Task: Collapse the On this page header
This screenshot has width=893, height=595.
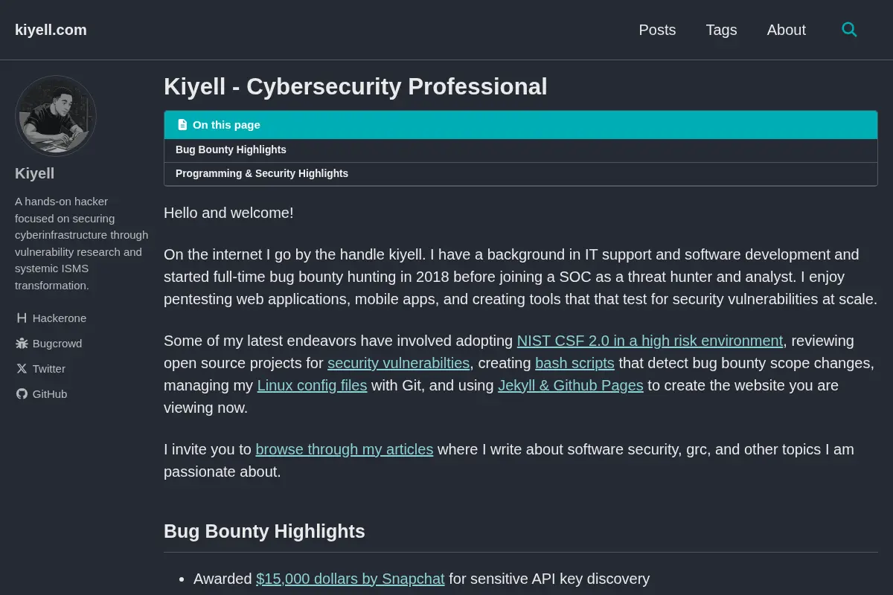Action: pos(520,125)
